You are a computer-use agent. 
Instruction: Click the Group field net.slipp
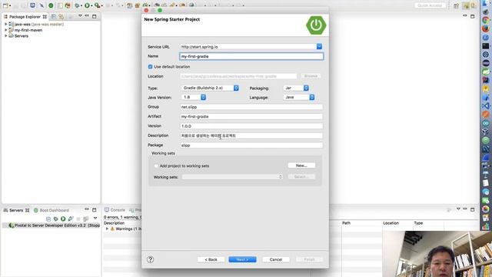(251, 107)
